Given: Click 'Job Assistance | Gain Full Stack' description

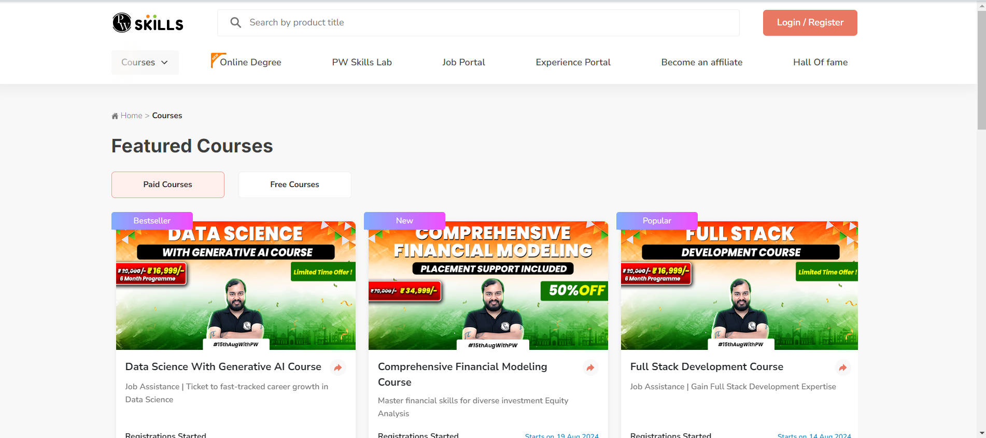Looking at the screenshot, I should 733,387.
